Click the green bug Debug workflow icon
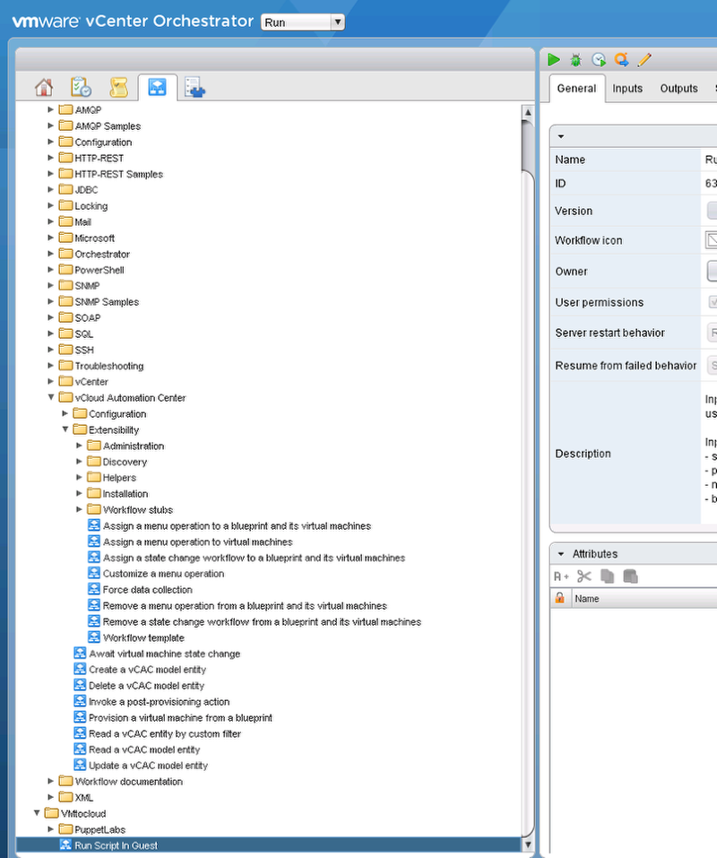Screen dimensions: 717x858 point(576,60)
